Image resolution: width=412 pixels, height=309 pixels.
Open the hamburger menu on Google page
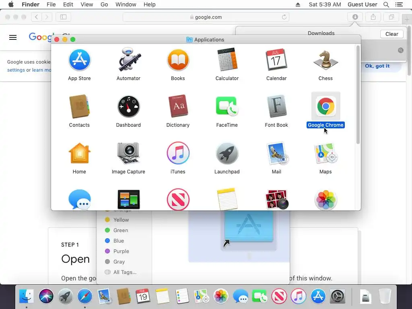coord(13,37)
